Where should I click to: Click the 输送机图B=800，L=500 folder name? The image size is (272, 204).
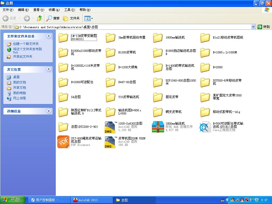(x=130, y=112)
